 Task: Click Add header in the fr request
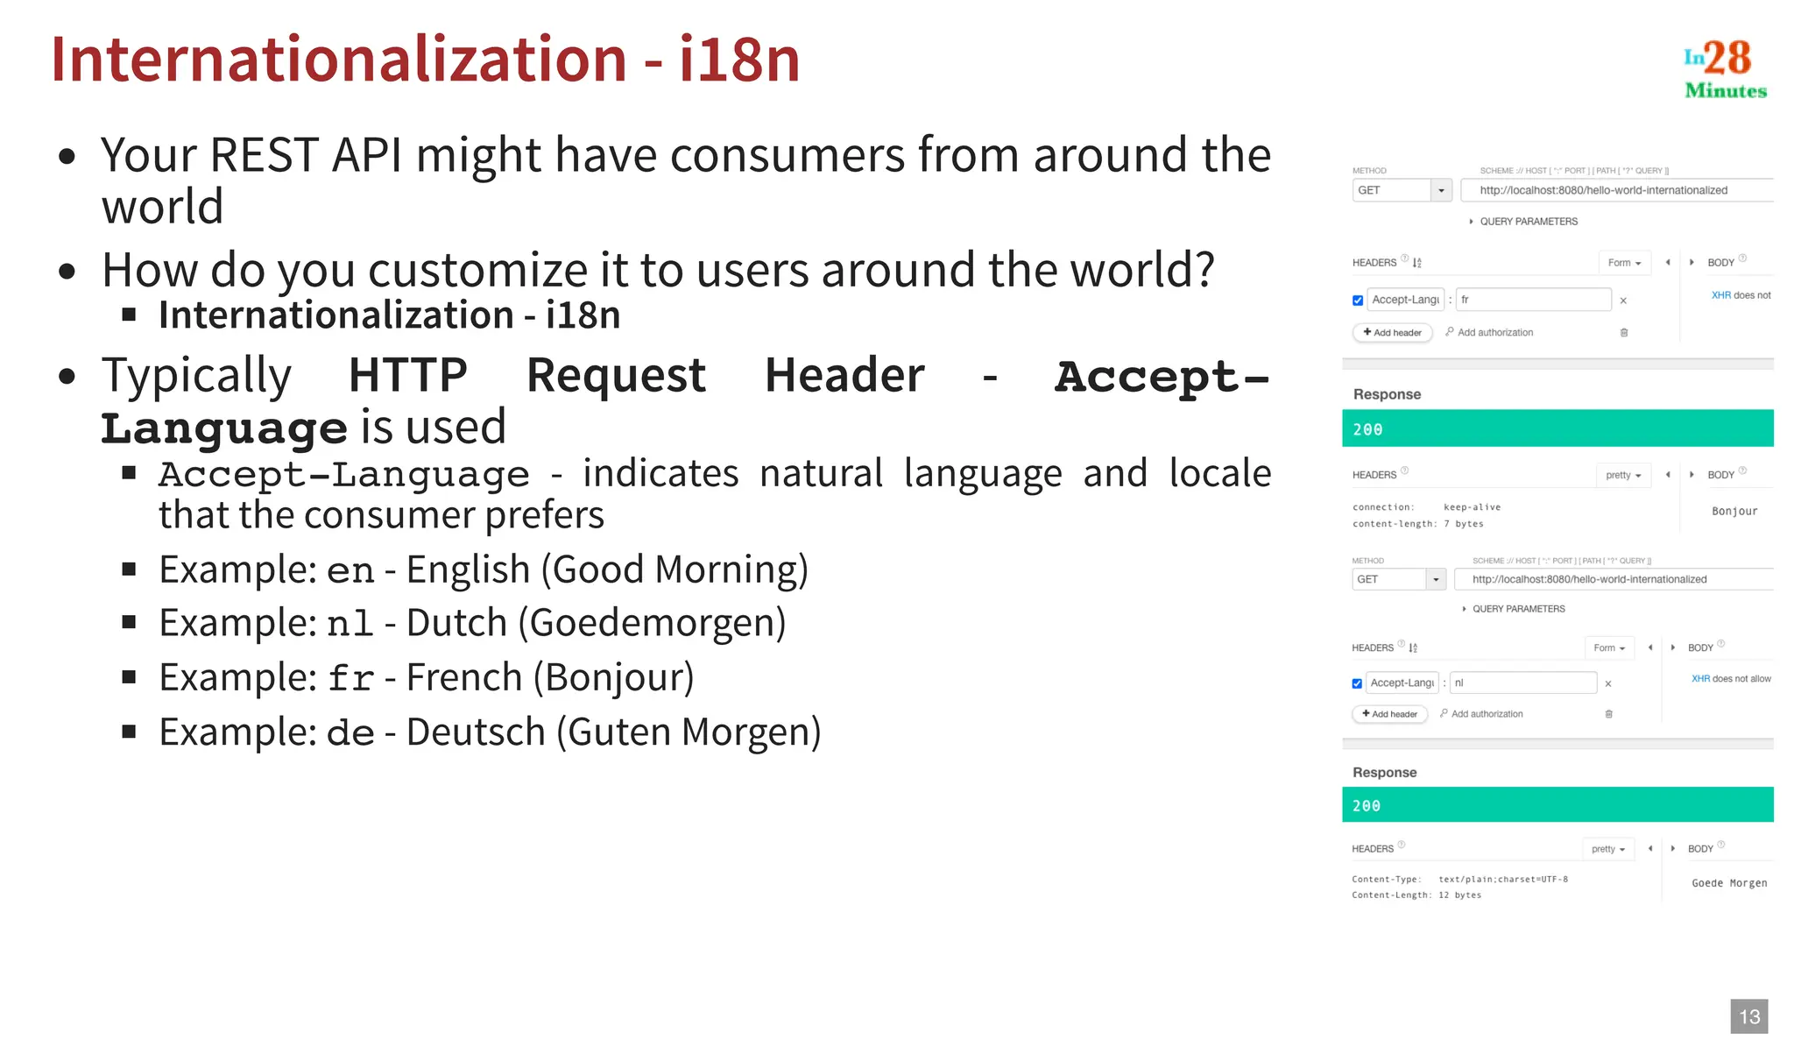click(1393, 333)
